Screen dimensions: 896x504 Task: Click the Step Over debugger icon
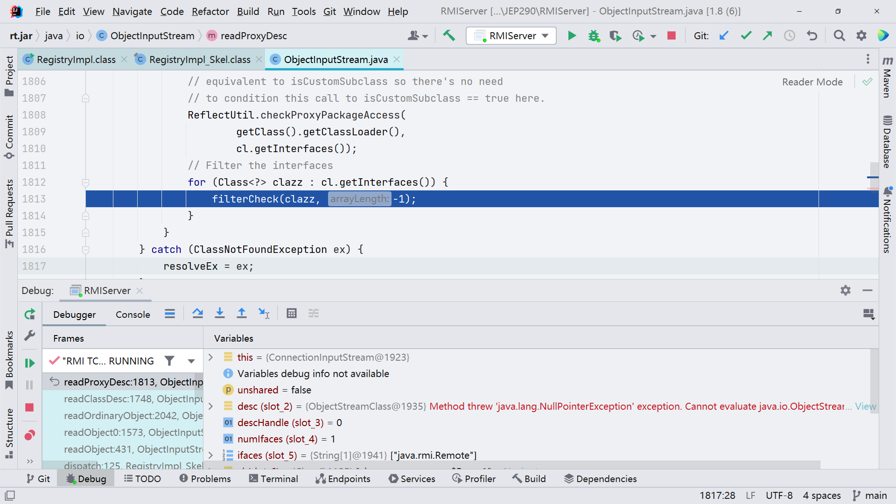click(x=197, y=314)
